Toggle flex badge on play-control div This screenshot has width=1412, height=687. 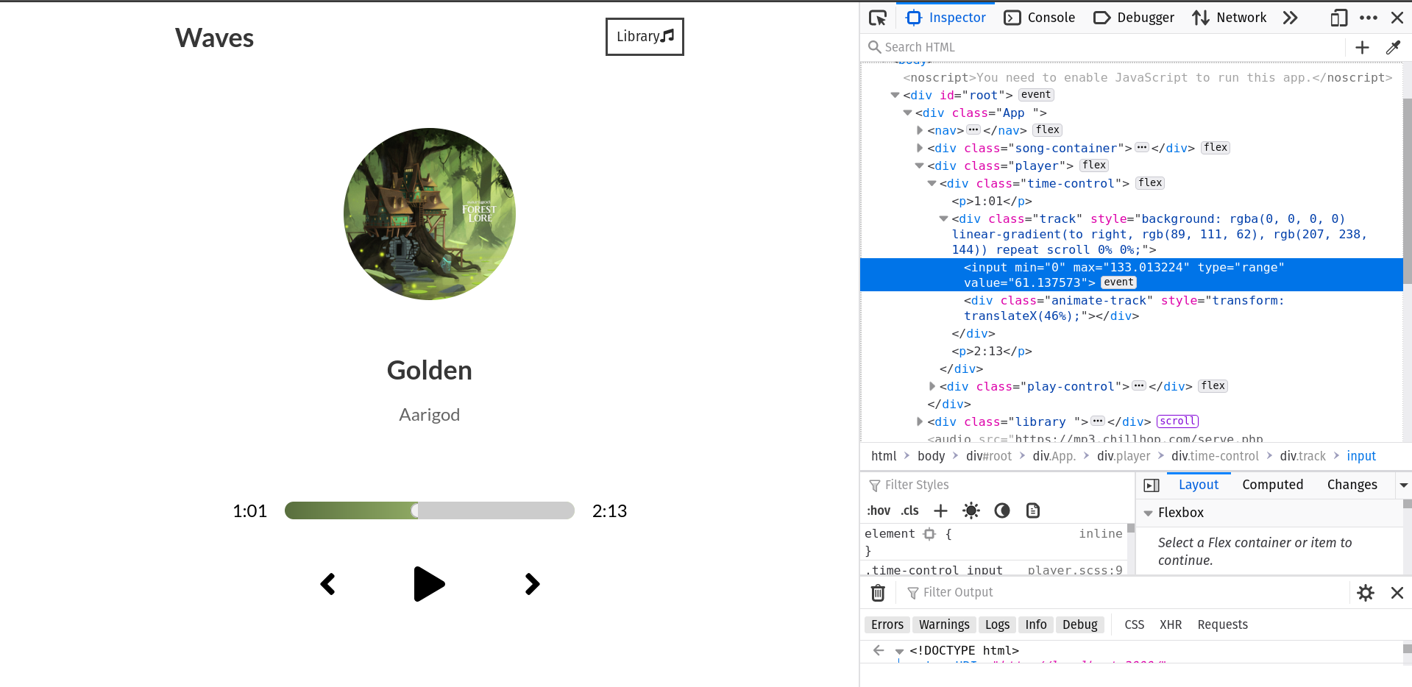pyautogui.click(x=1213, y=386)
